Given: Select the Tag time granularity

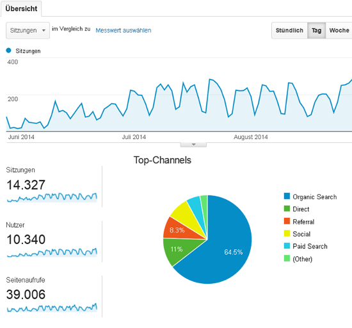Looking at the screenshot, I should [316, 30].
